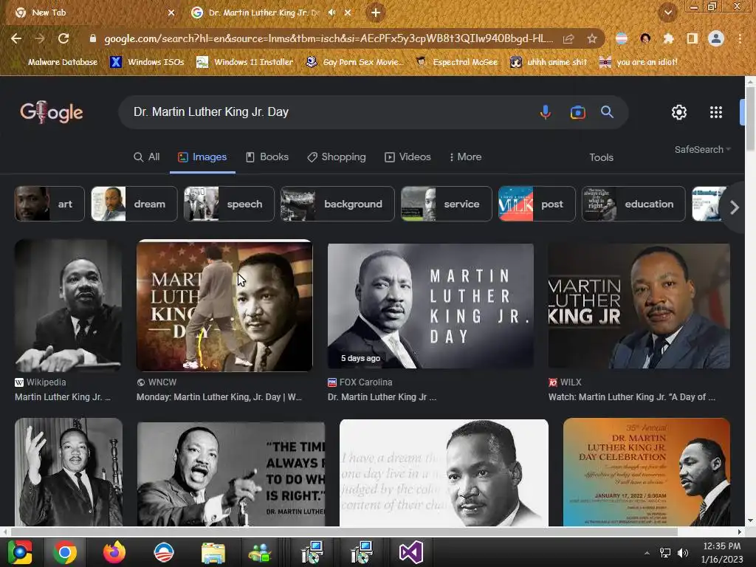This screenshot has width=756, height=567.
Task: Open File Explorer from the taskbar
Action: 213,552
